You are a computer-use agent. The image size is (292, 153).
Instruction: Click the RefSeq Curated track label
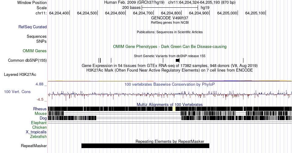33,27
